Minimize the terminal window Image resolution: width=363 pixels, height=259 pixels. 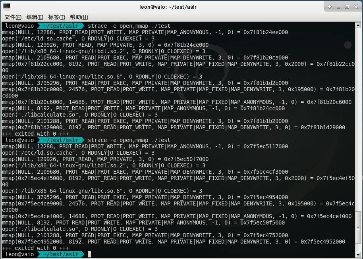[x=338, y=7]
